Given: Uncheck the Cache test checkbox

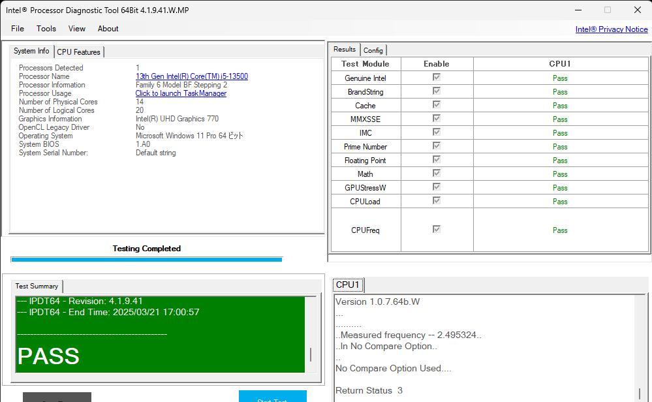Looking at the screenshot, I should coord(436,105).
